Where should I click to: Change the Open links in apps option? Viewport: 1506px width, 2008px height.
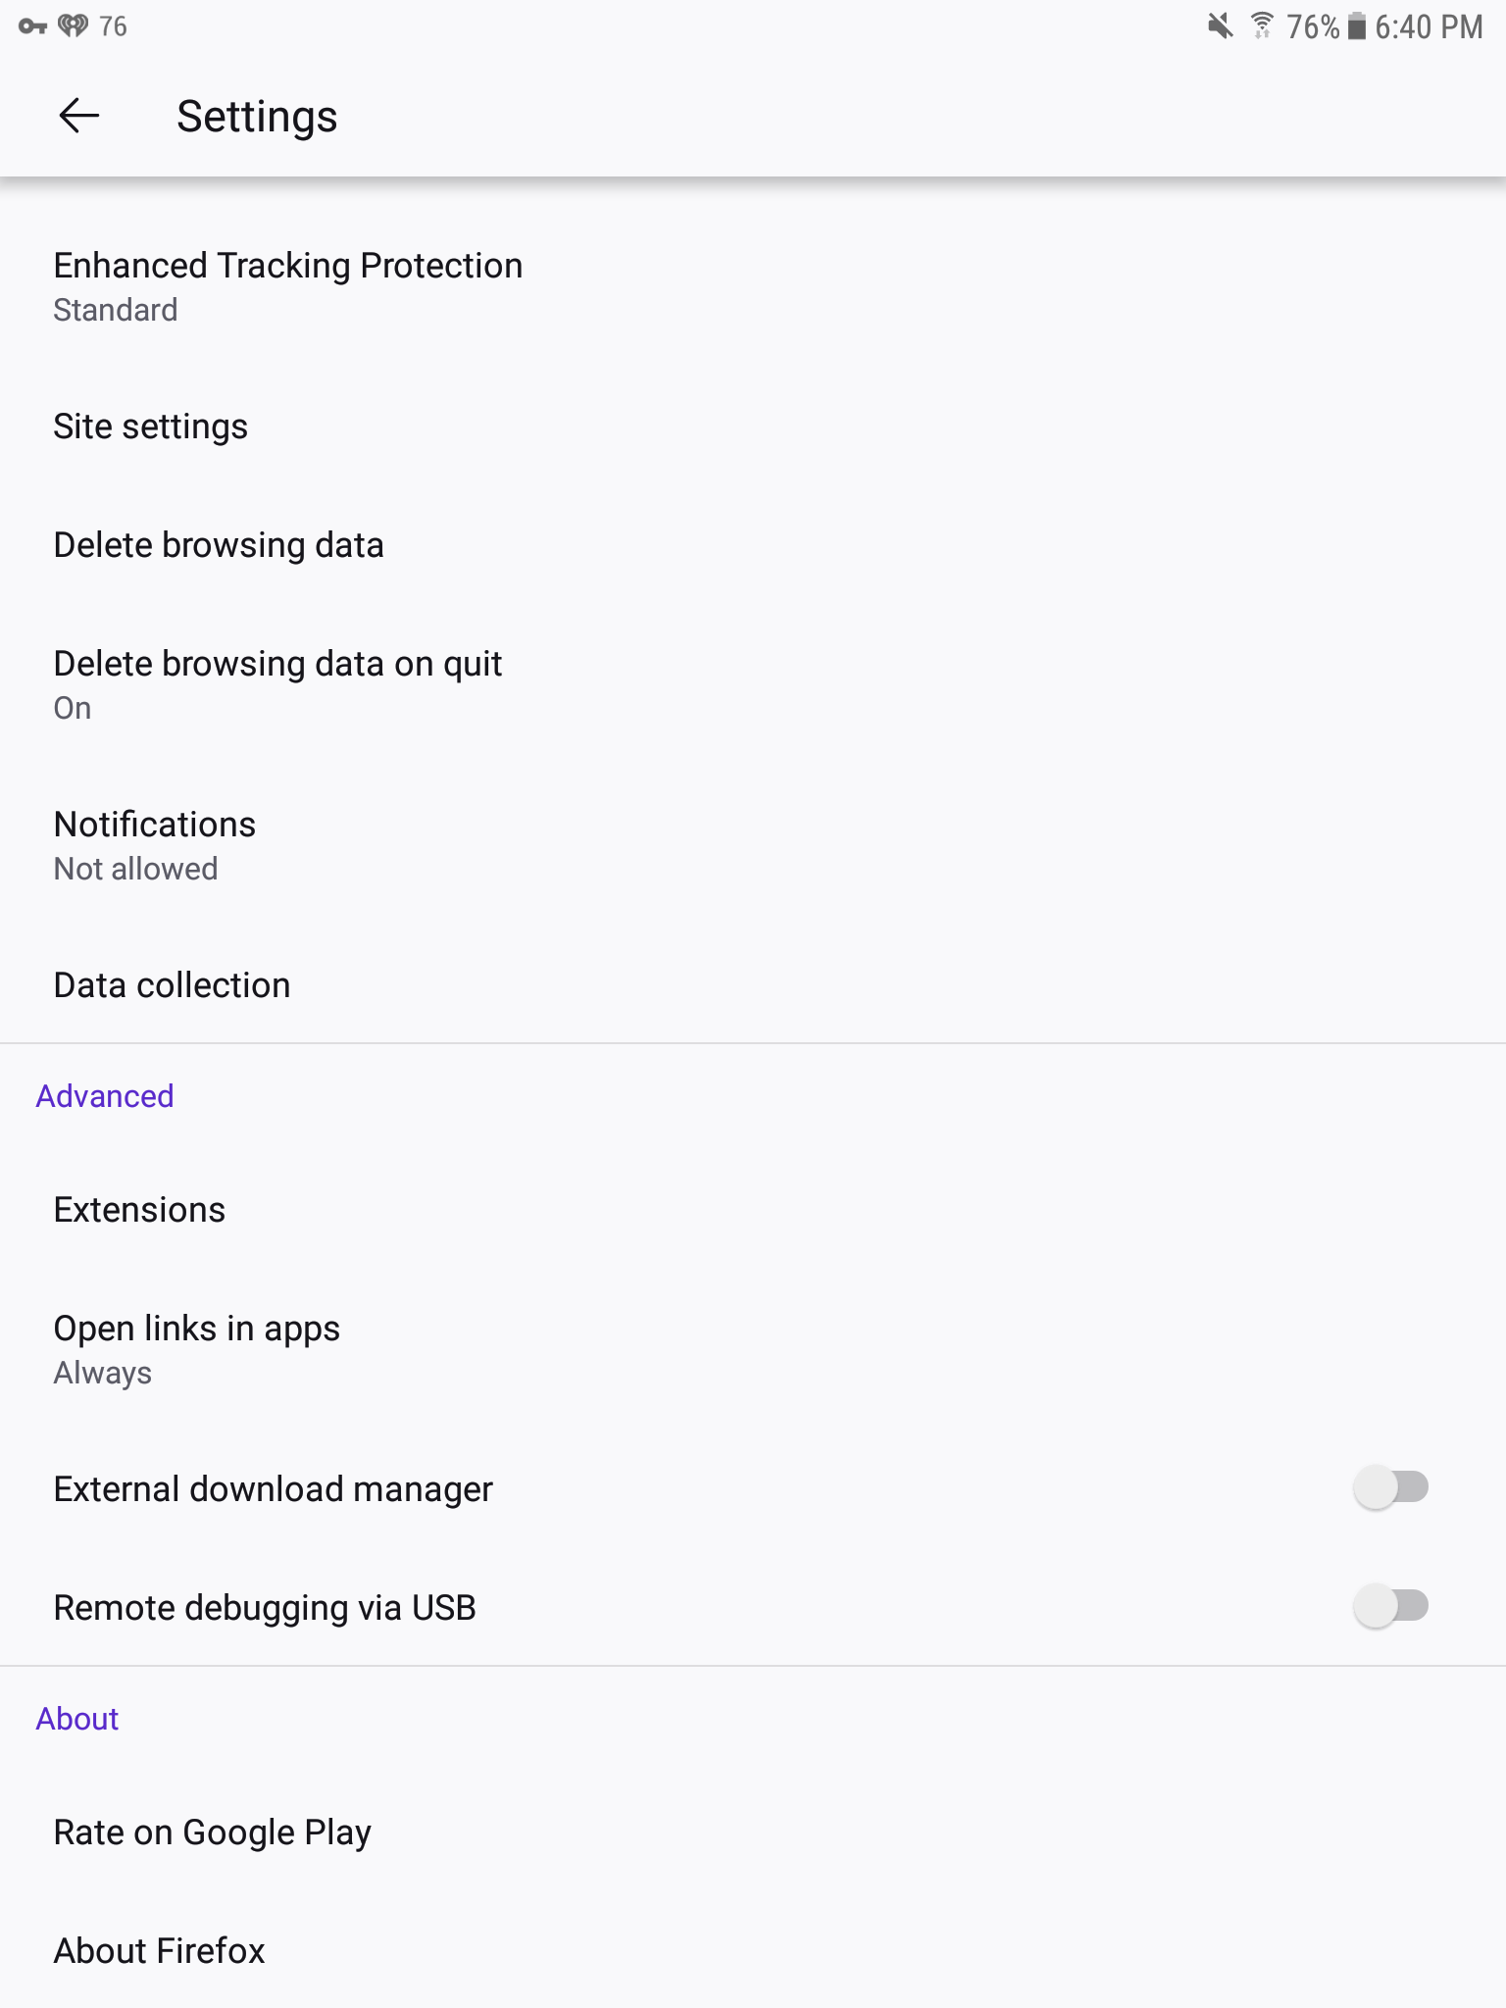(x=196, y=1348)
